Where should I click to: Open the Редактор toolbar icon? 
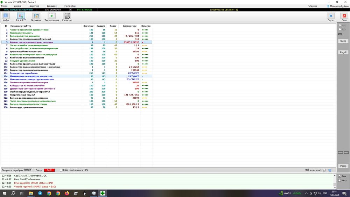coord(67,16)
